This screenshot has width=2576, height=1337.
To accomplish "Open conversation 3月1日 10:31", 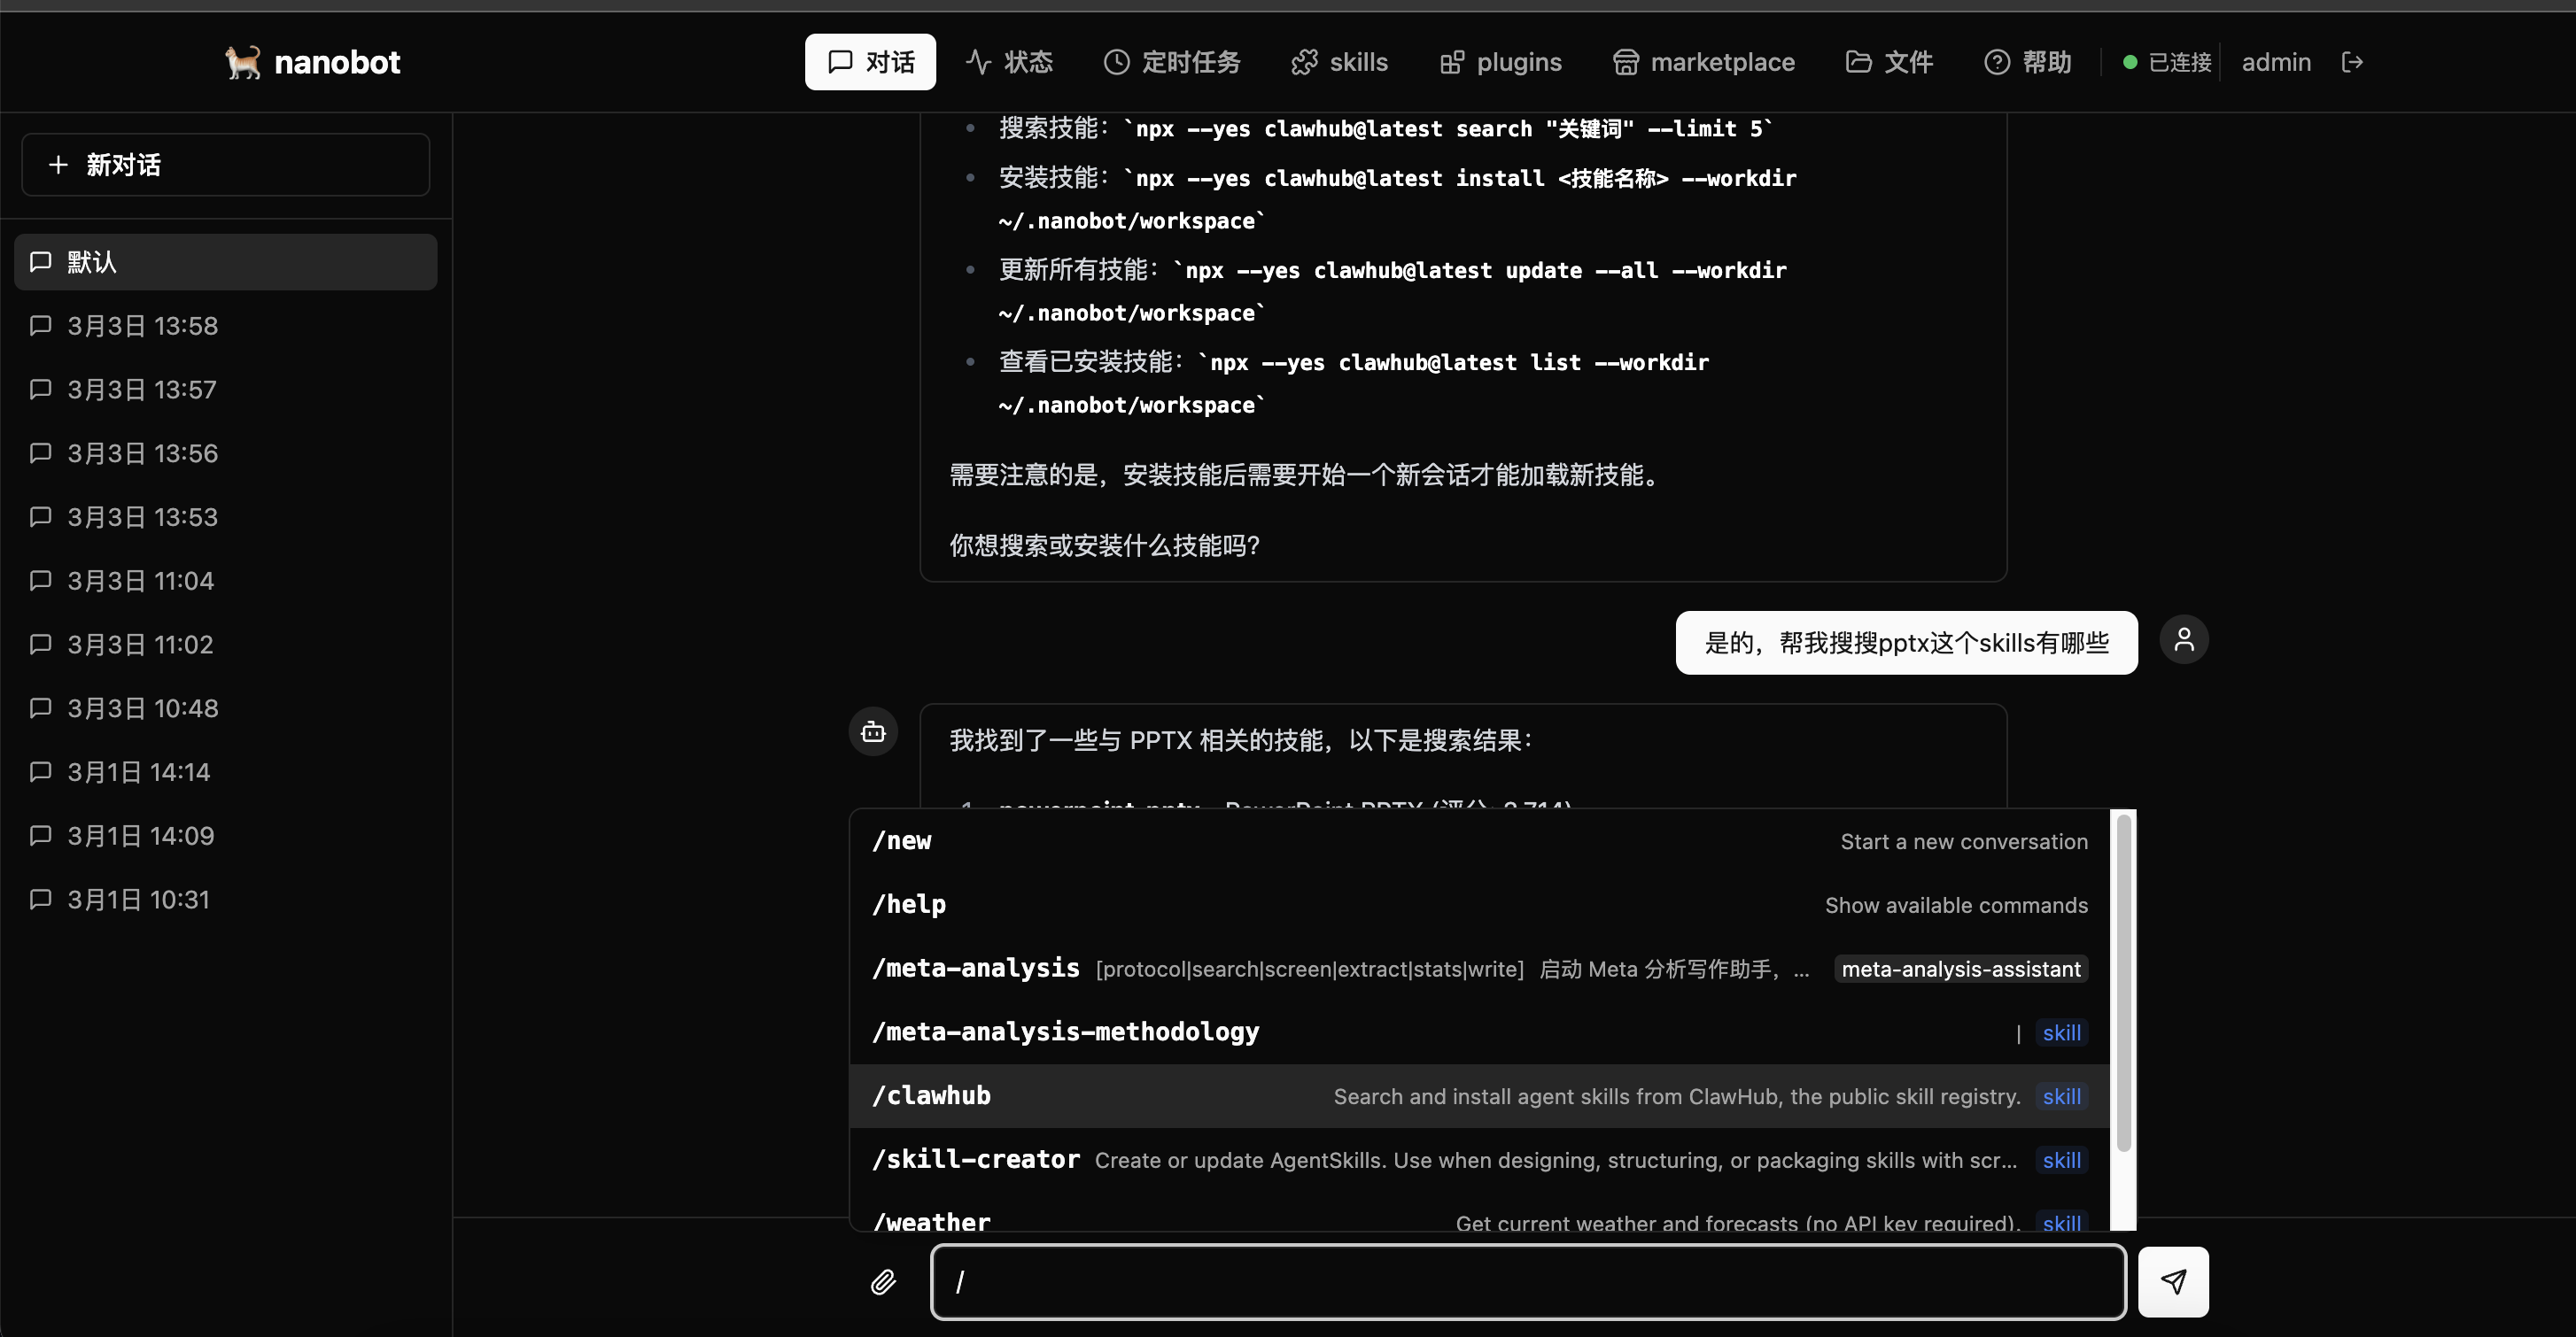I will (226, 900).
